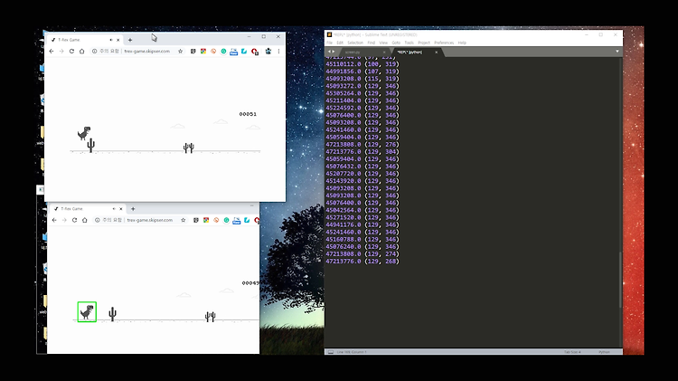Open the Preferences menu in Sublime Text

pos(444,43)
